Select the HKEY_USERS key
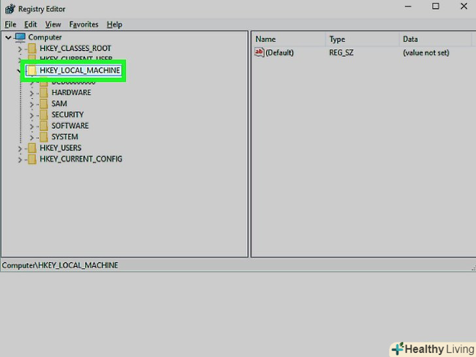 click(x=60, y=148)
